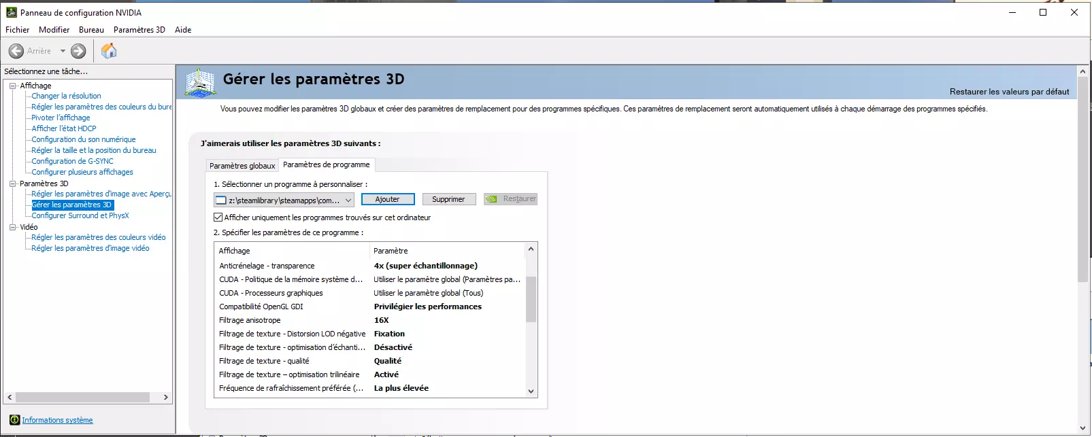This screenshot has height=437, width=1092.
Task: Select Filtrage de texture - Distorsion LOD négative
Action: 370,334
